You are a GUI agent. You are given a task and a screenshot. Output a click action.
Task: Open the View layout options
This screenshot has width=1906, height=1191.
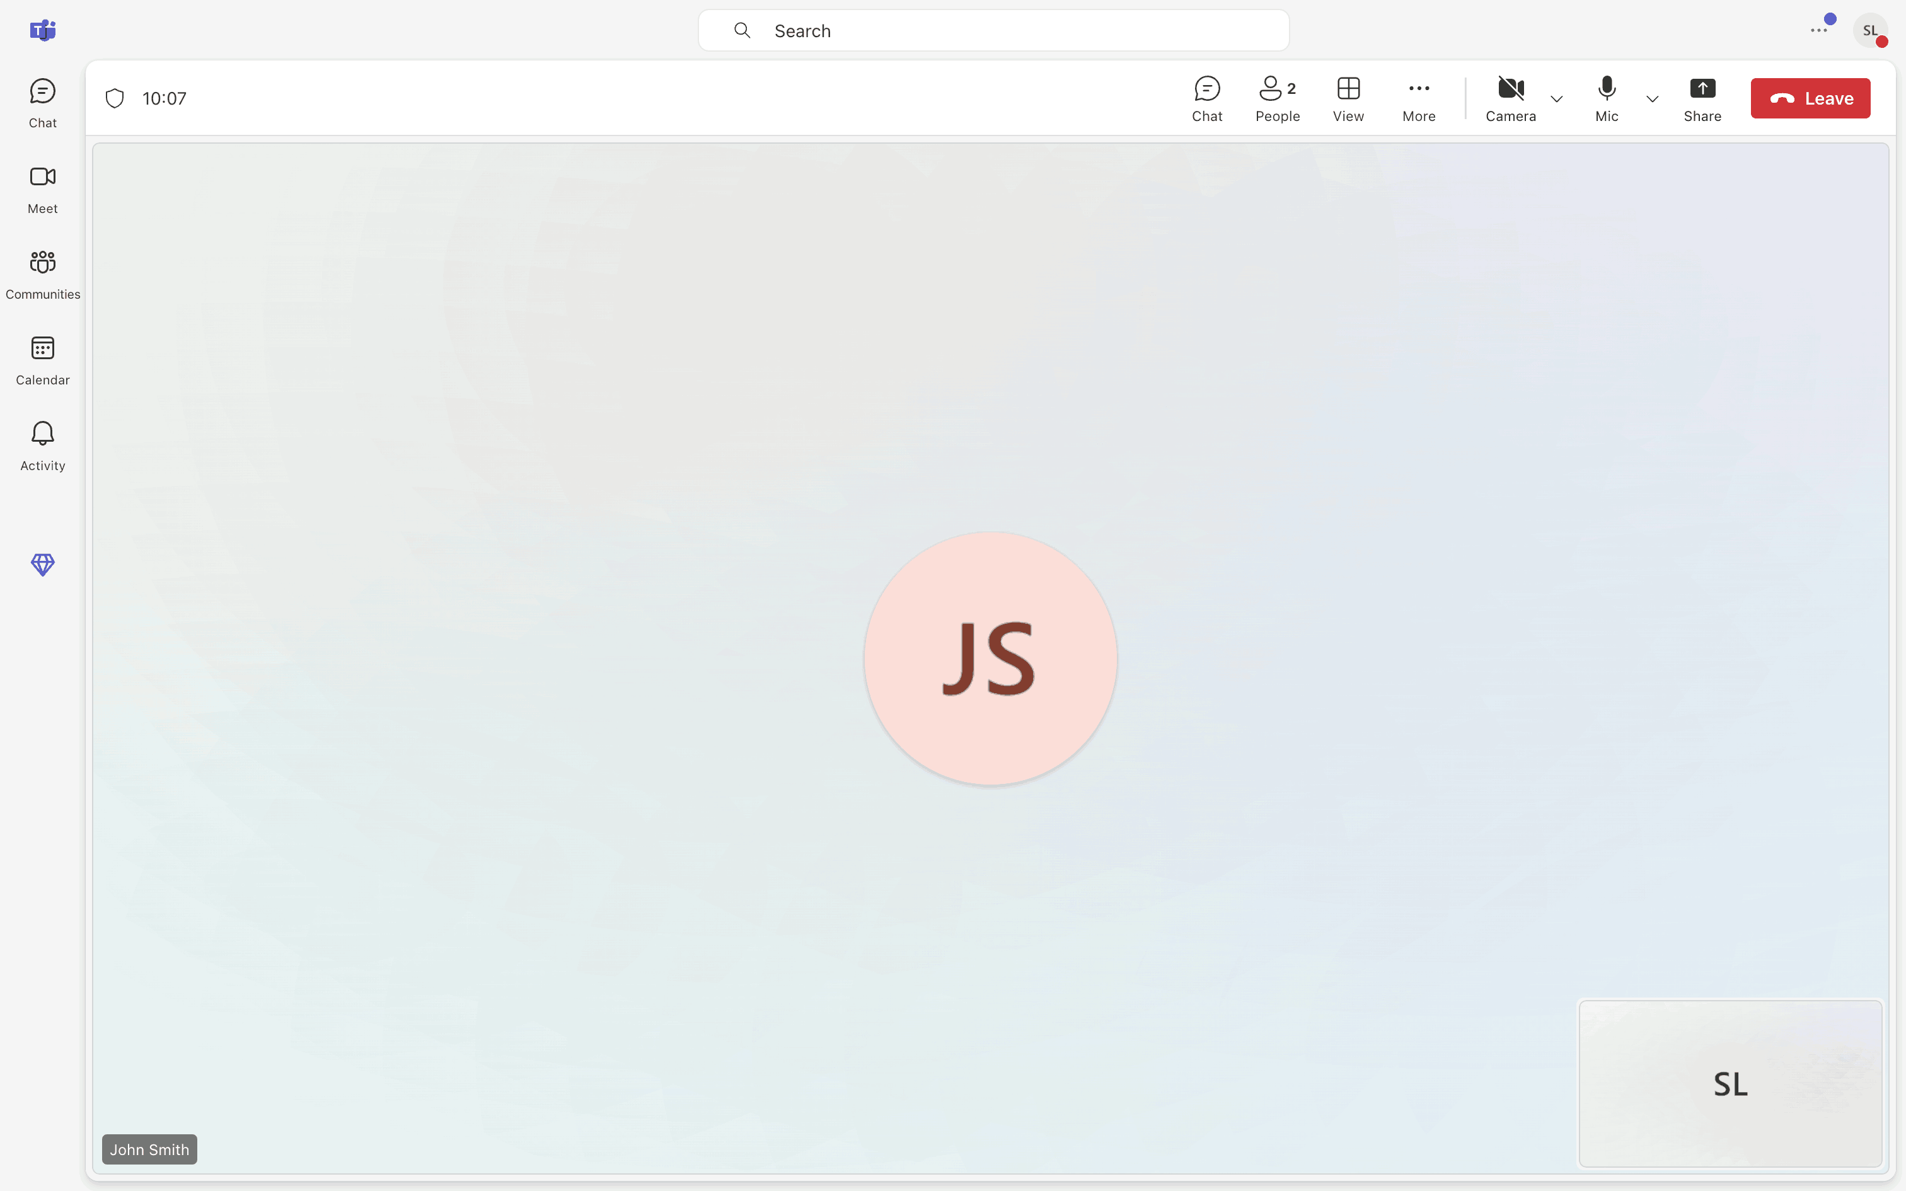click(1348, 98)
